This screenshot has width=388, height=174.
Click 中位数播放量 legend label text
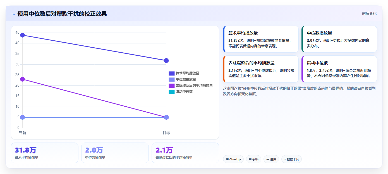click(x=186, y=79)
